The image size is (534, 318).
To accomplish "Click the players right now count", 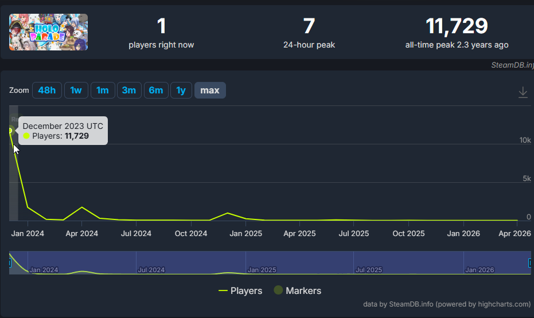I will 161,26.
